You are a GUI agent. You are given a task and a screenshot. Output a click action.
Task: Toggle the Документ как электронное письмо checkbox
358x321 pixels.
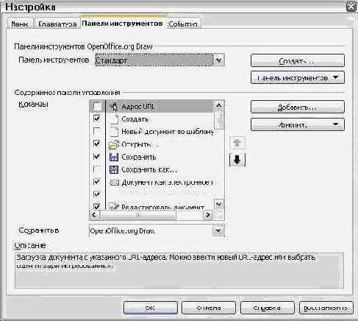(x=97, y=182)
